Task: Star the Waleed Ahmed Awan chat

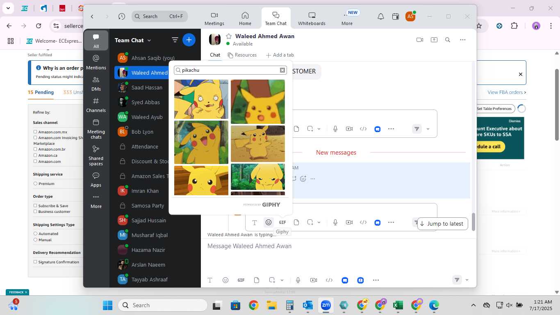Action: click(229, 36)
